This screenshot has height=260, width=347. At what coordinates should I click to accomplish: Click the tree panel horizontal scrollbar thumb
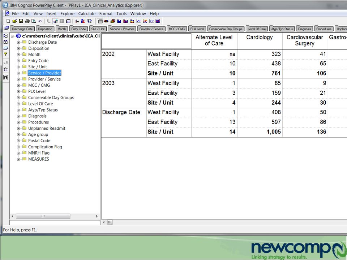pyautogui.click(x=43, y=216)
